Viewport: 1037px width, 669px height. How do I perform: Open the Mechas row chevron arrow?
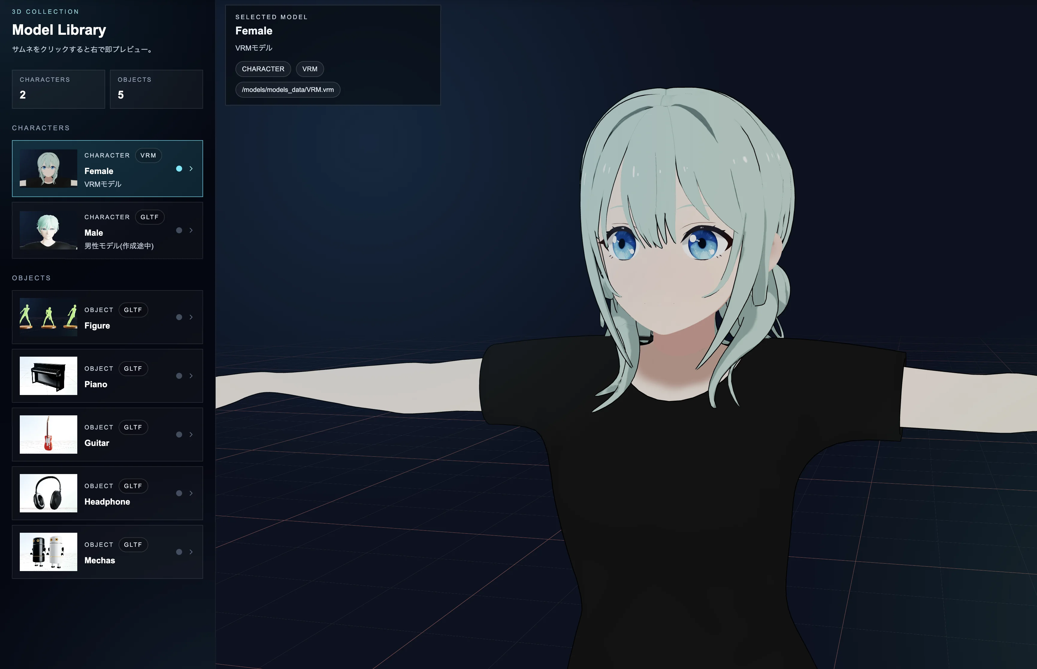coord(191,552)
